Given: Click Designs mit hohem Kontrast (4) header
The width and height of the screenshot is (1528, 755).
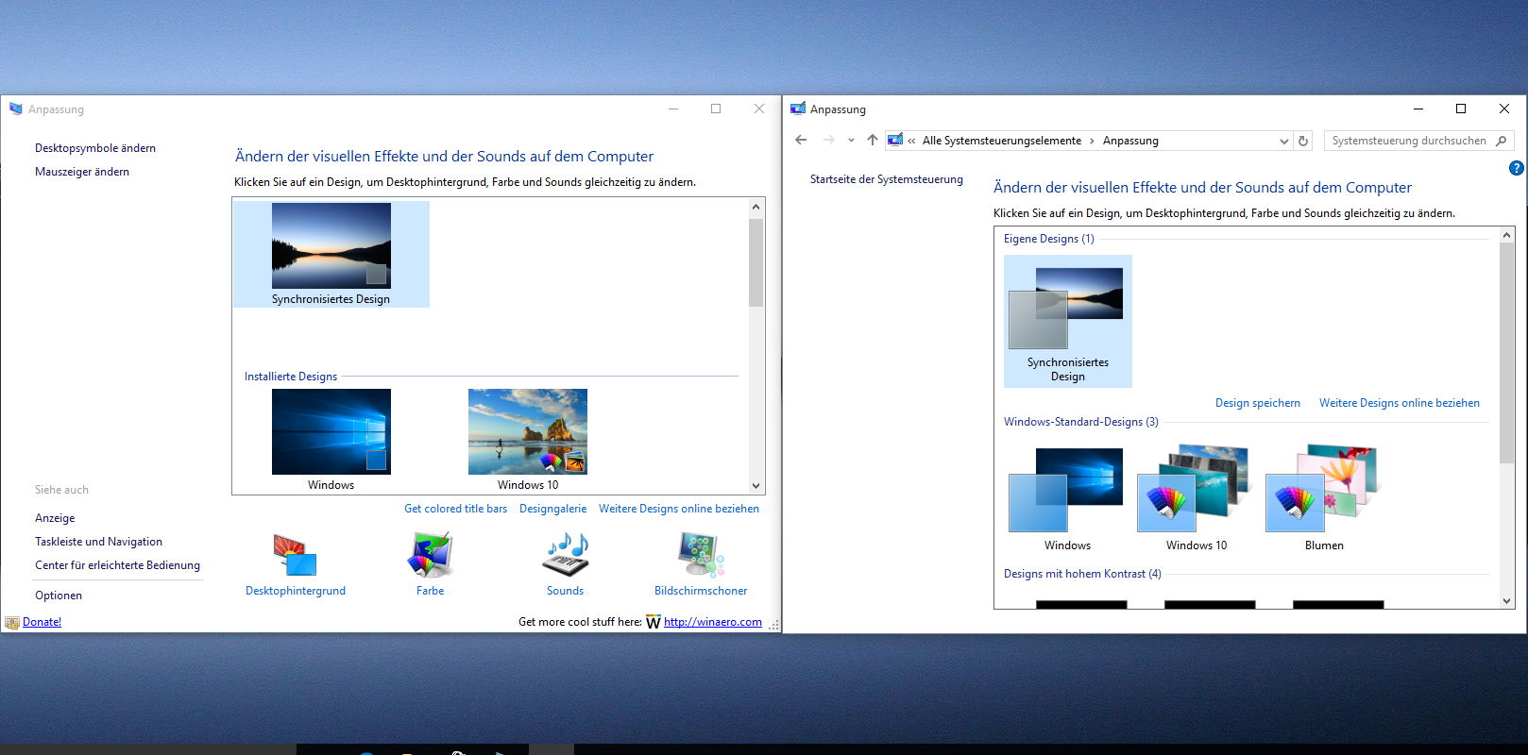Looking at the screenshot, I should [1082, 574].
